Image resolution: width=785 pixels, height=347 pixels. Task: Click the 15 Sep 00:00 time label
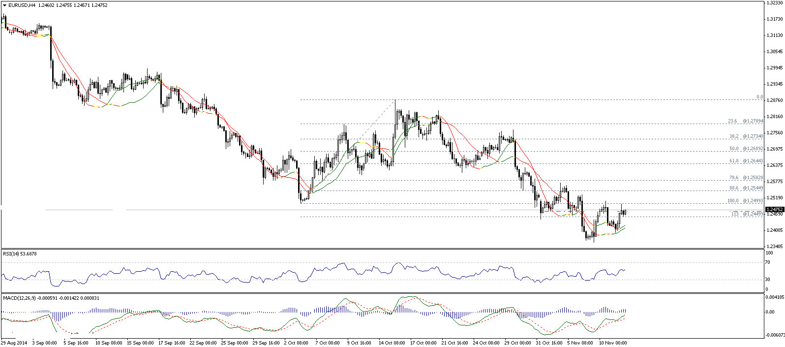tap(140, 343)
